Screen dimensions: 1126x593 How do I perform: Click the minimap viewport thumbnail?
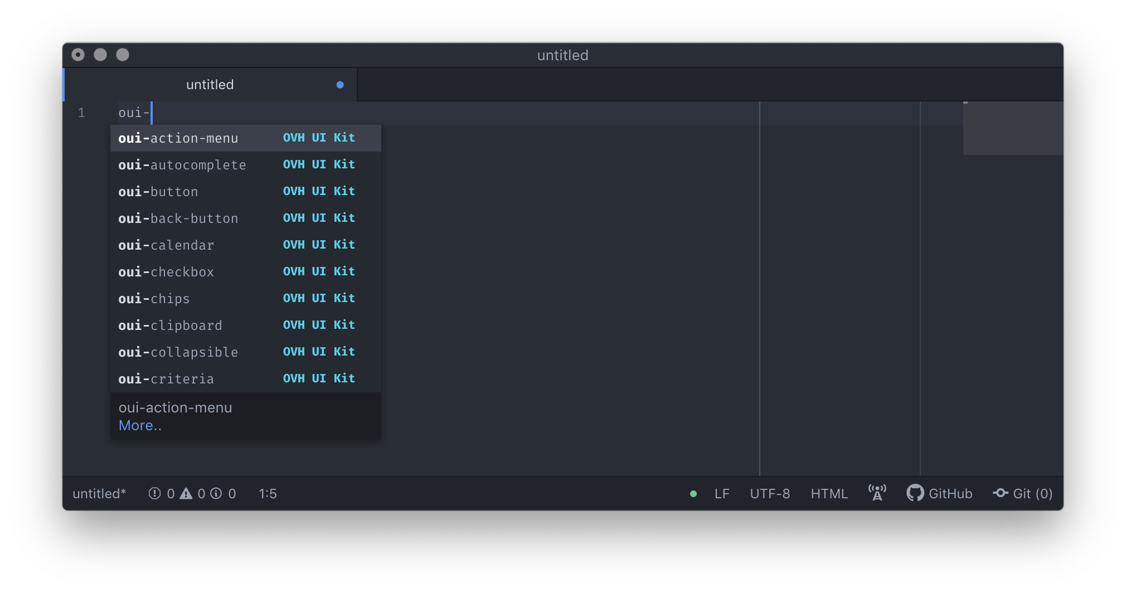(1013, 129)
